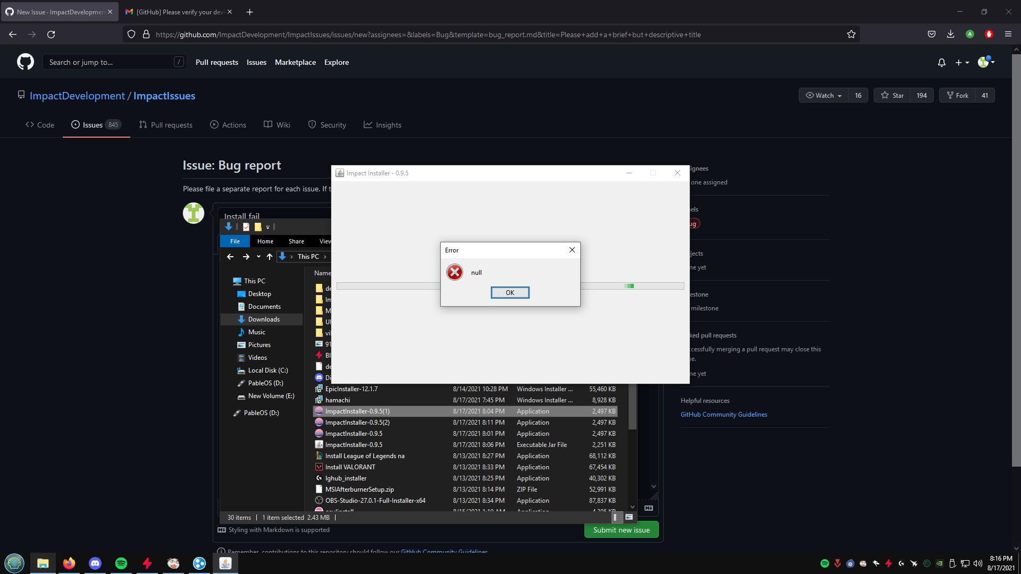The width and height of the screenshot is (1021, 574).
Task: Open Logitech G Hub from the system tray
Action: coord(901,563)
